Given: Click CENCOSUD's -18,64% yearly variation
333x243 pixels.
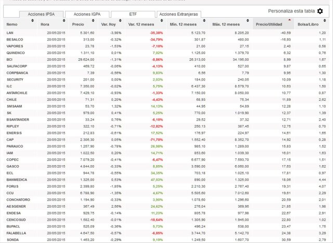Looking at the screenshot, I should 156,220.
